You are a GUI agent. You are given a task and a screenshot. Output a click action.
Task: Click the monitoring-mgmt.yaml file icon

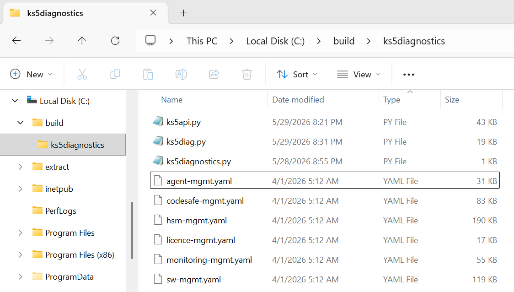point(158,260)
